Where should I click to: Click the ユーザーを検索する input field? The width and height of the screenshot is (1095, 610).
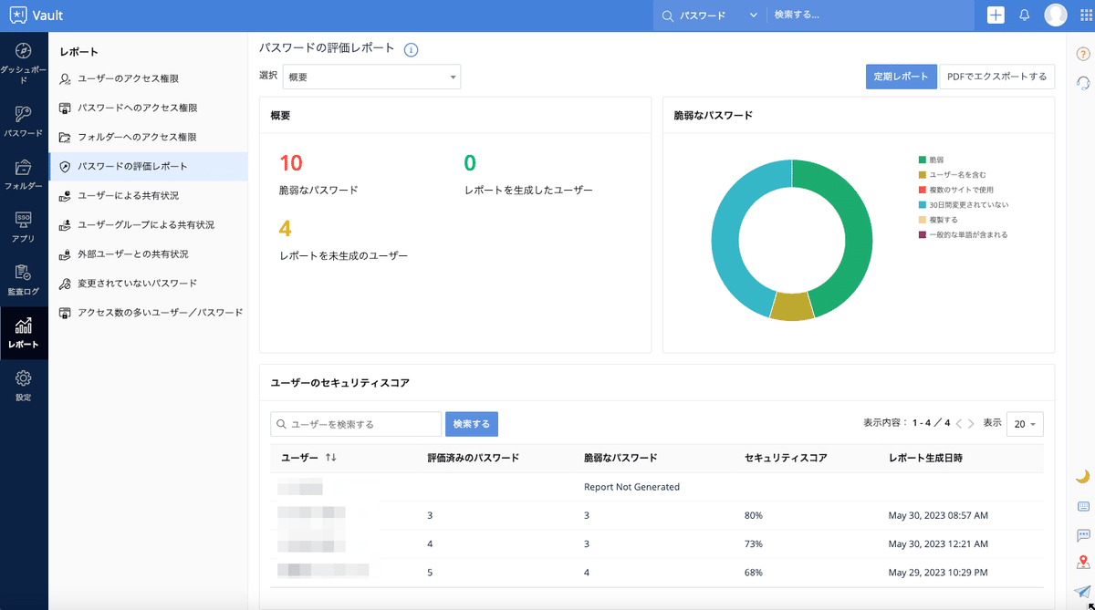click(x=356, y=424)
